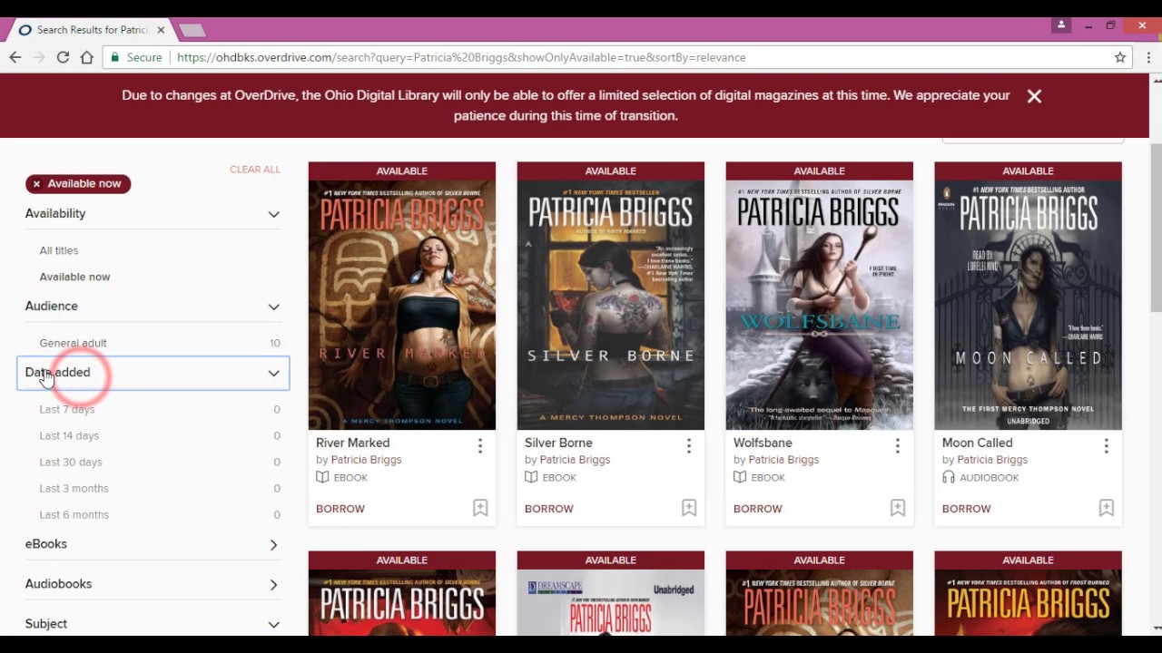Add River Marked to wish list

(480, 508)
